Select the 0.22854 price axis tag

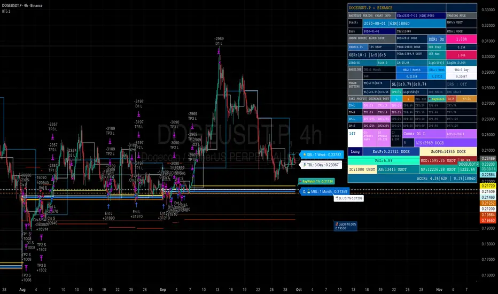(488, 175)
